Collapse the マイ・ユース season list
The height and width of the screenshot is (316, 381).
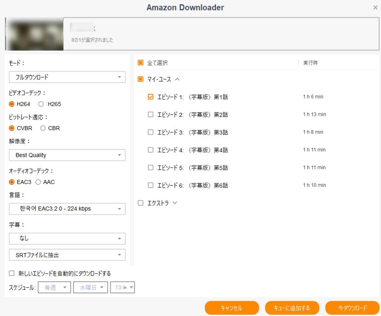click(x=177, y=79)
